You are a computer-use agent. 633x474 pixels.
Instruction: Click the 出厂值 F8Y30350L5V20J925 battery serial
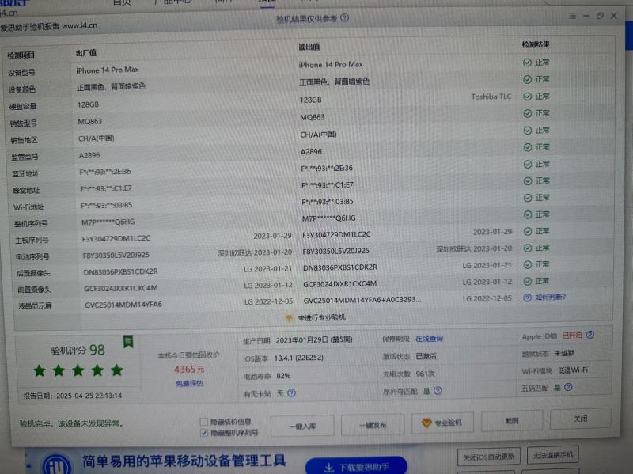click(116, 255)
